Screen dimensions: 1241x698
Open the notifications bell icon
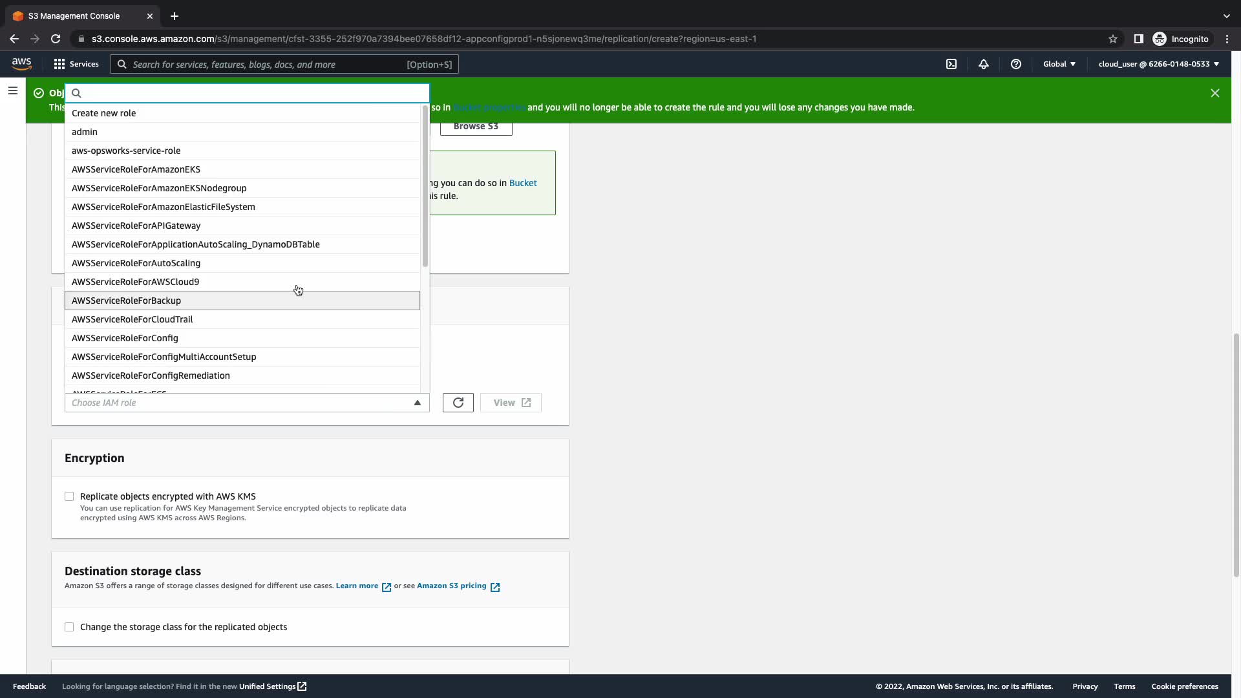[983, 64]
